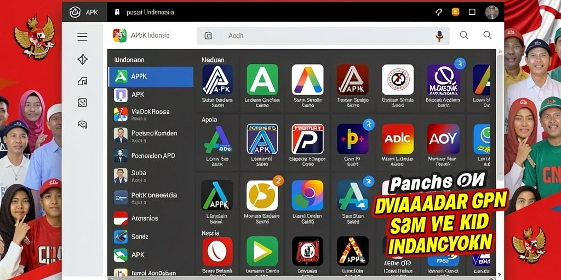The height and width of the screenshot is (280, 561).
Task: Click the orange icon in the top title bar
Action: (455, 12)
